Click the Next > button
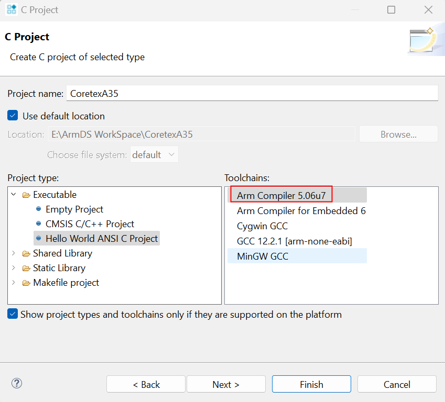This screenshot has height=402, width=445. pos(226,384)
